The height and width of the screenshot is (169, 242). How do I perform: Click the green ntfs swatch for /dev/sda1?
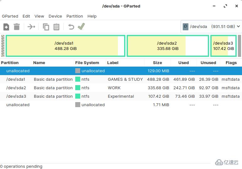[x=78, y=79]
